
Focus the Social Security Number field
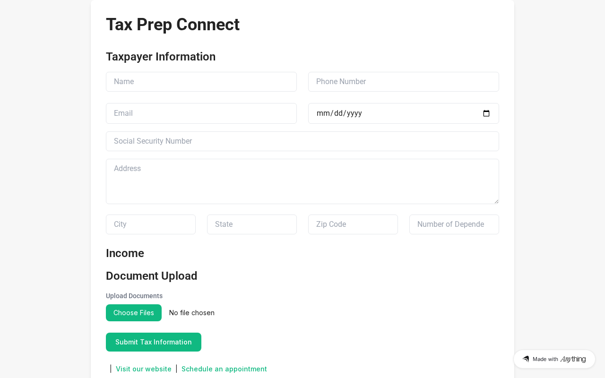click(x=302, y=141)
